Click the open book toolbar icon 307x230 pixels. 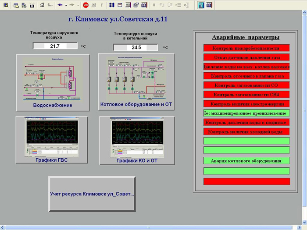tap(144, 5)
